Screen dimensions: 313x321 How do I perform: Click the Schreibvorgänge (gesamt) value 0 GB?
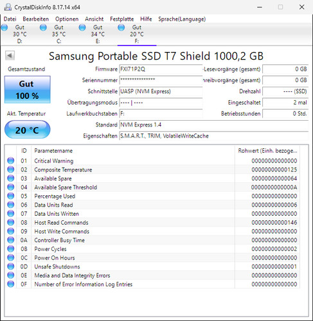[x=285, y=80]
